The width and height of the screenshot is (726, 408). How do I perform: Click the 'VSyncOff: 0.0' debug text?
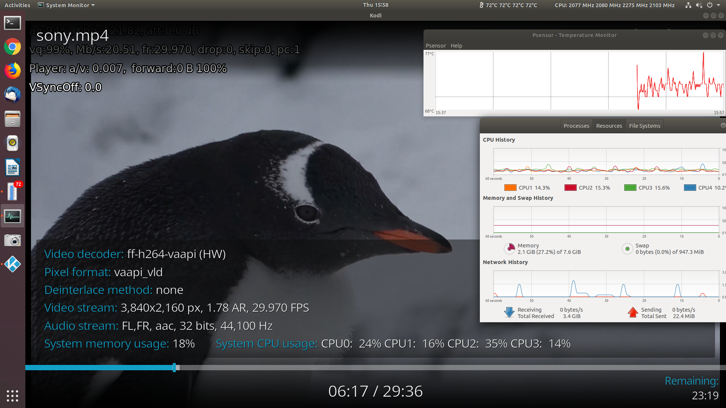click(x=66, y=87)
